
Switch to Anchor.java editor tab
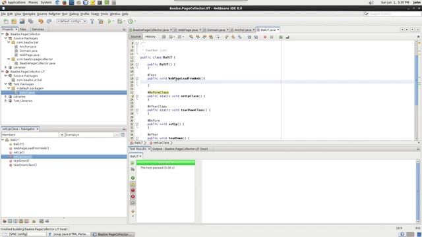click(x=243, y=30)
